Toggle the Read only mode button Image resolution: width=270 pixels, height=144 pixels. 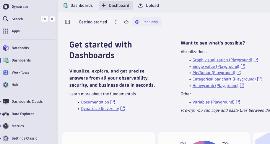pyautogui.click(x=147, y=22)
